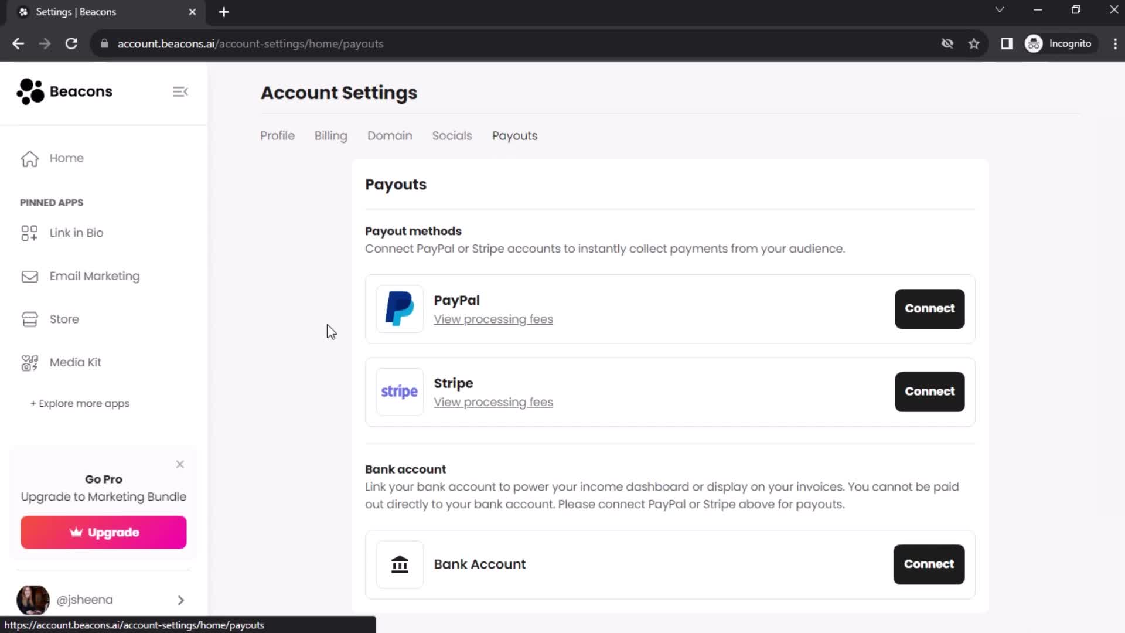1125x633 pixels.
Task: Click the Upgrade crown icon
Action: point(76,532)
